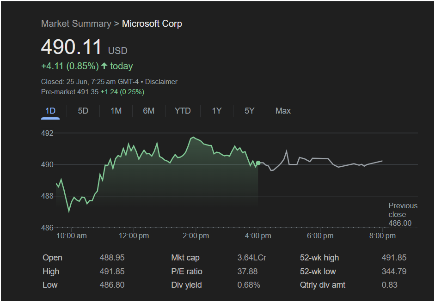Image resolution: width=435 pixels, height=302 pixels.
Task: Click the P/E ratio label
Action: (187, 272)
